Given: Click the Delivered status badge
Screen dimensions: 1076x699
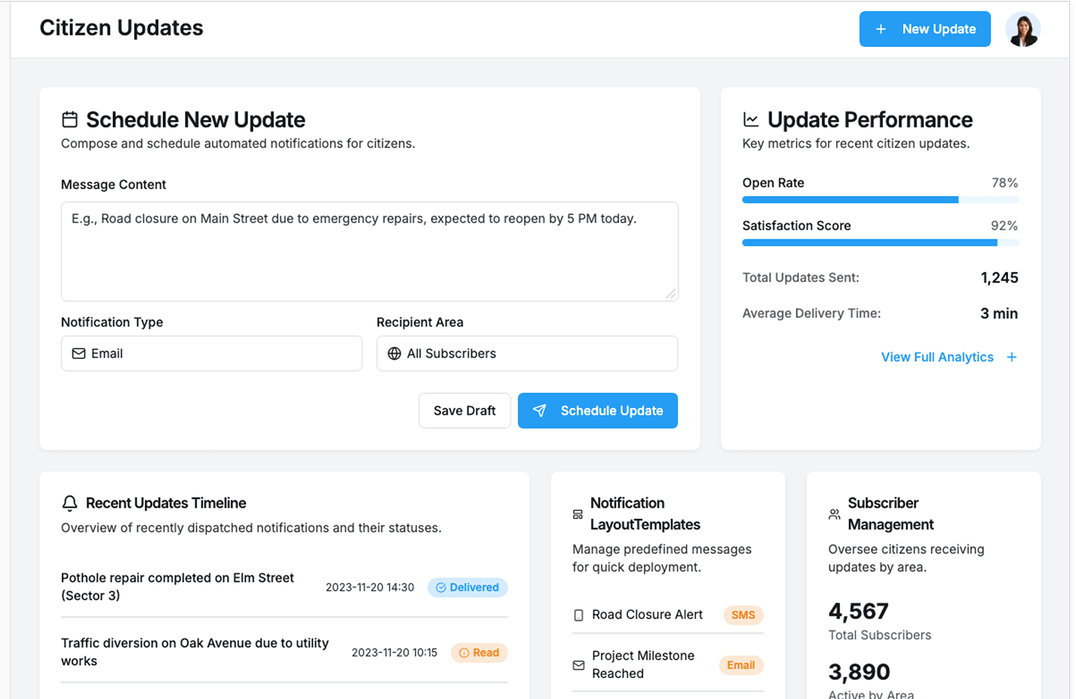Looking at the screenshot, I should click(x=467, y=588).
